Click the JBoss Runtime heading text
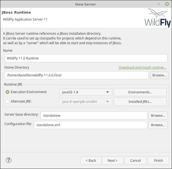The image size is (172, 169). [16, 12]
